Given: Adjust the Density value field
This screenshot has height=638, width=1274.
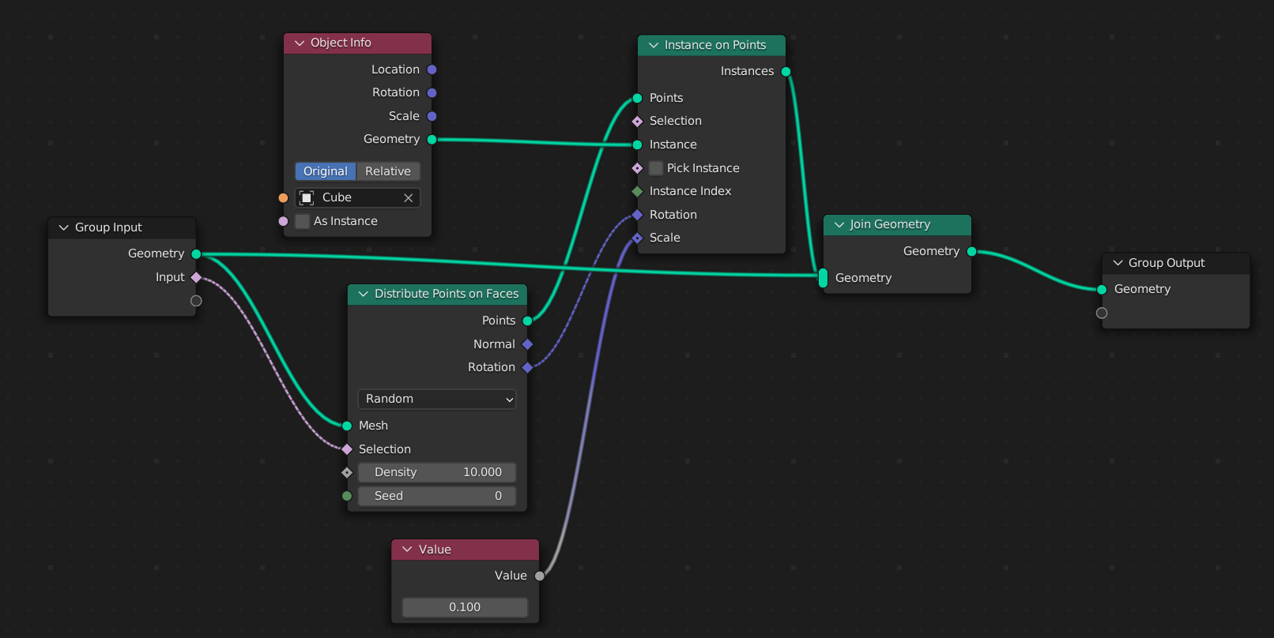Looking at the screenshot, I should pyautogui.click(x=437, y=472).
